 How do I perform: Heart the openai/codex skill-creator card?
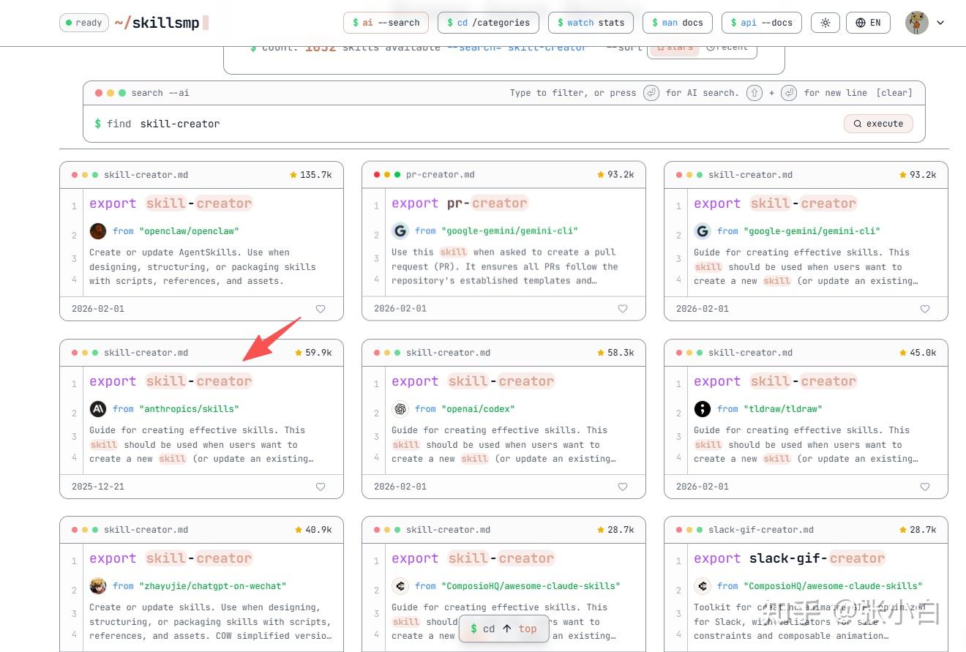(623, 487)
